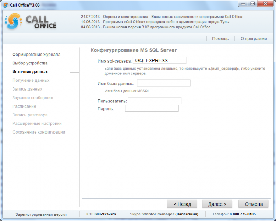The width and height of the screenshot is (276, 221).
Task: Select the Источник данных step
Action: (x=30, y=72)
